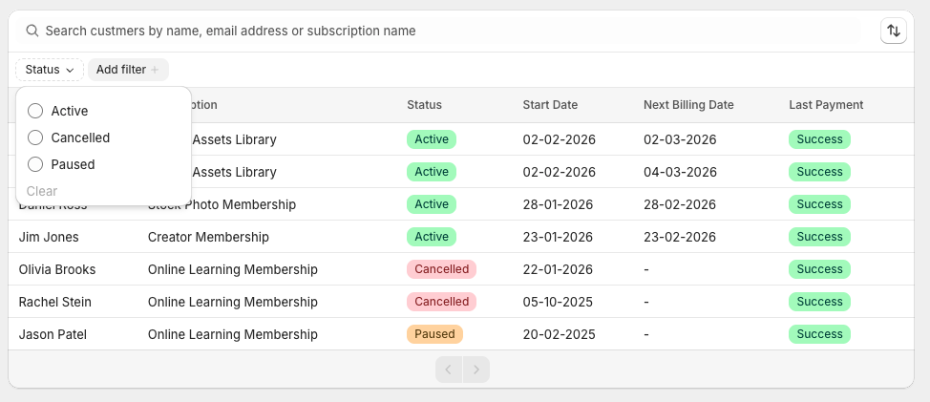Click Rachel Stein's Cancelled status badge

441,302
